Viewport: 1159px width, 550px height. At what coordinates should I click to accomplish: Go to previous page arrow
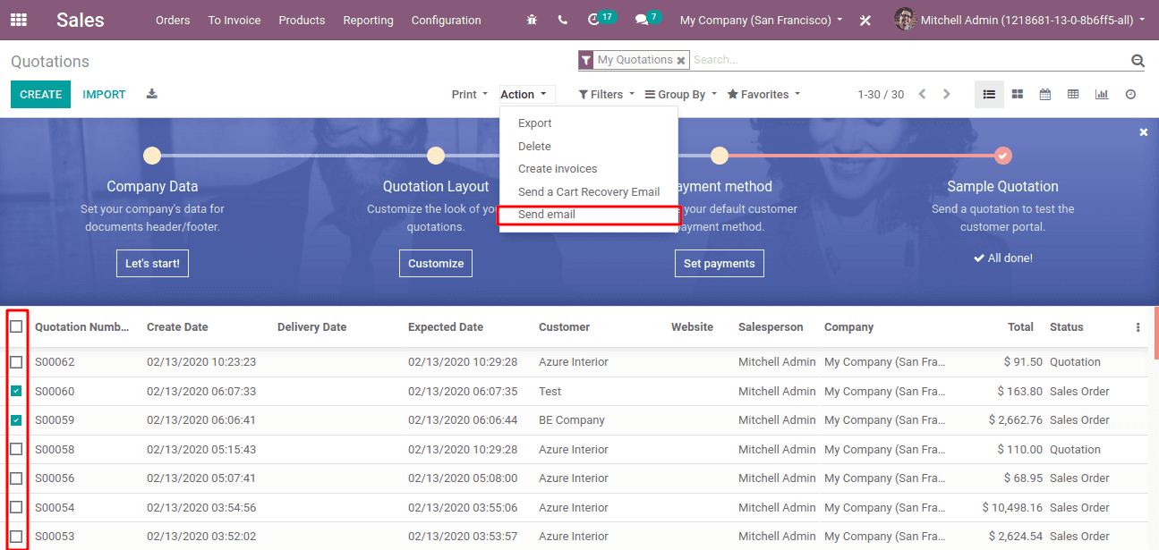pyautogui.click(x=923, y=94)
